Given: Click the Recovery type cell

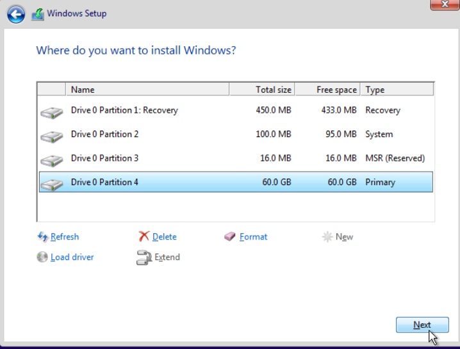Looking at the screenshot, I should pos(383,110).
